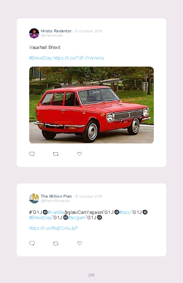Click the Hristo Redentor display name
This screenshot has height=283, width=183.
coord(56,31)
